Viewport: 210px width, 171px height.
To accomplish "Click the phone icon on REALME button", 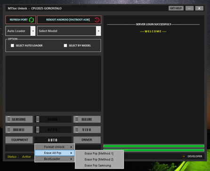I will coord(77,119).
